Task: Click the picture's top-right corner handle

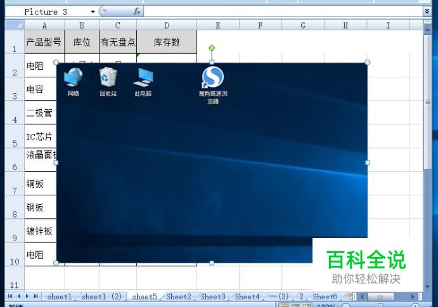Action: point(368,62)
